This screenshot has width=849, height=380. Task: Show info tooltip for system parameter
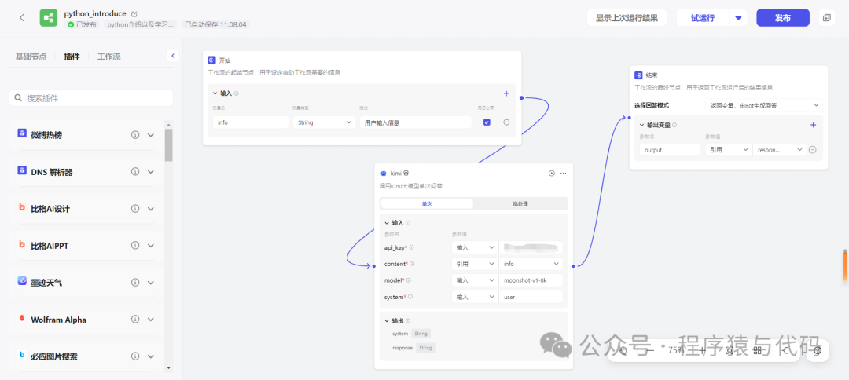410,297
